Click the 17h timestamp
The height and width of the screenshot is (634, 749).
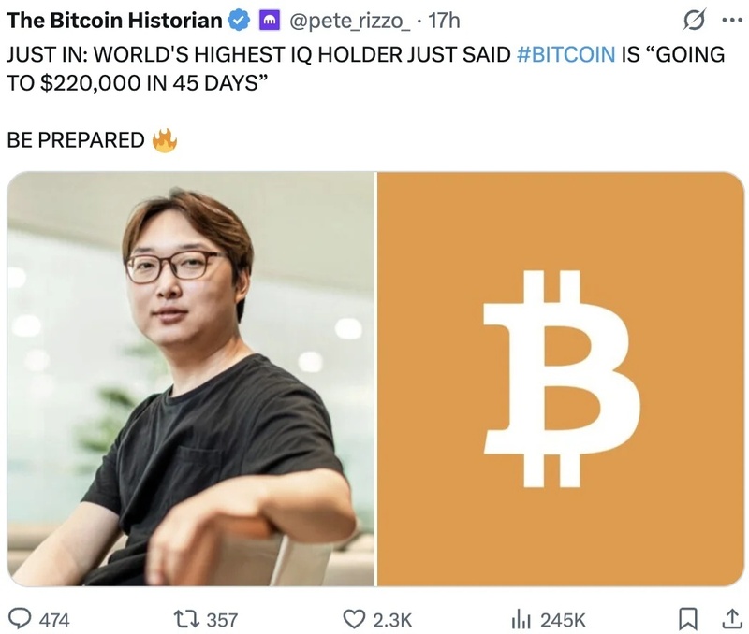(x=444, y=21)
